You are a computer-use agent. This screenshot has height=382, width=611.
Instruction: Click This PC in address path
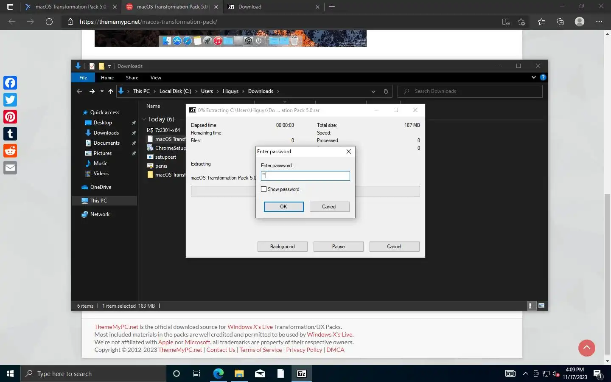pos(141,91)
